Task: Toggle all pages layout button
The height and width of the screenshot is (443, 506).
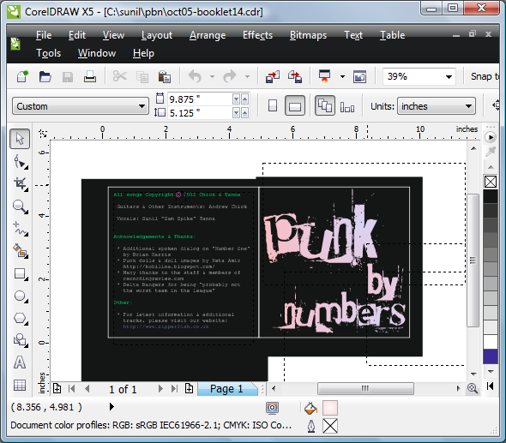Action: [x=325, y=105]
